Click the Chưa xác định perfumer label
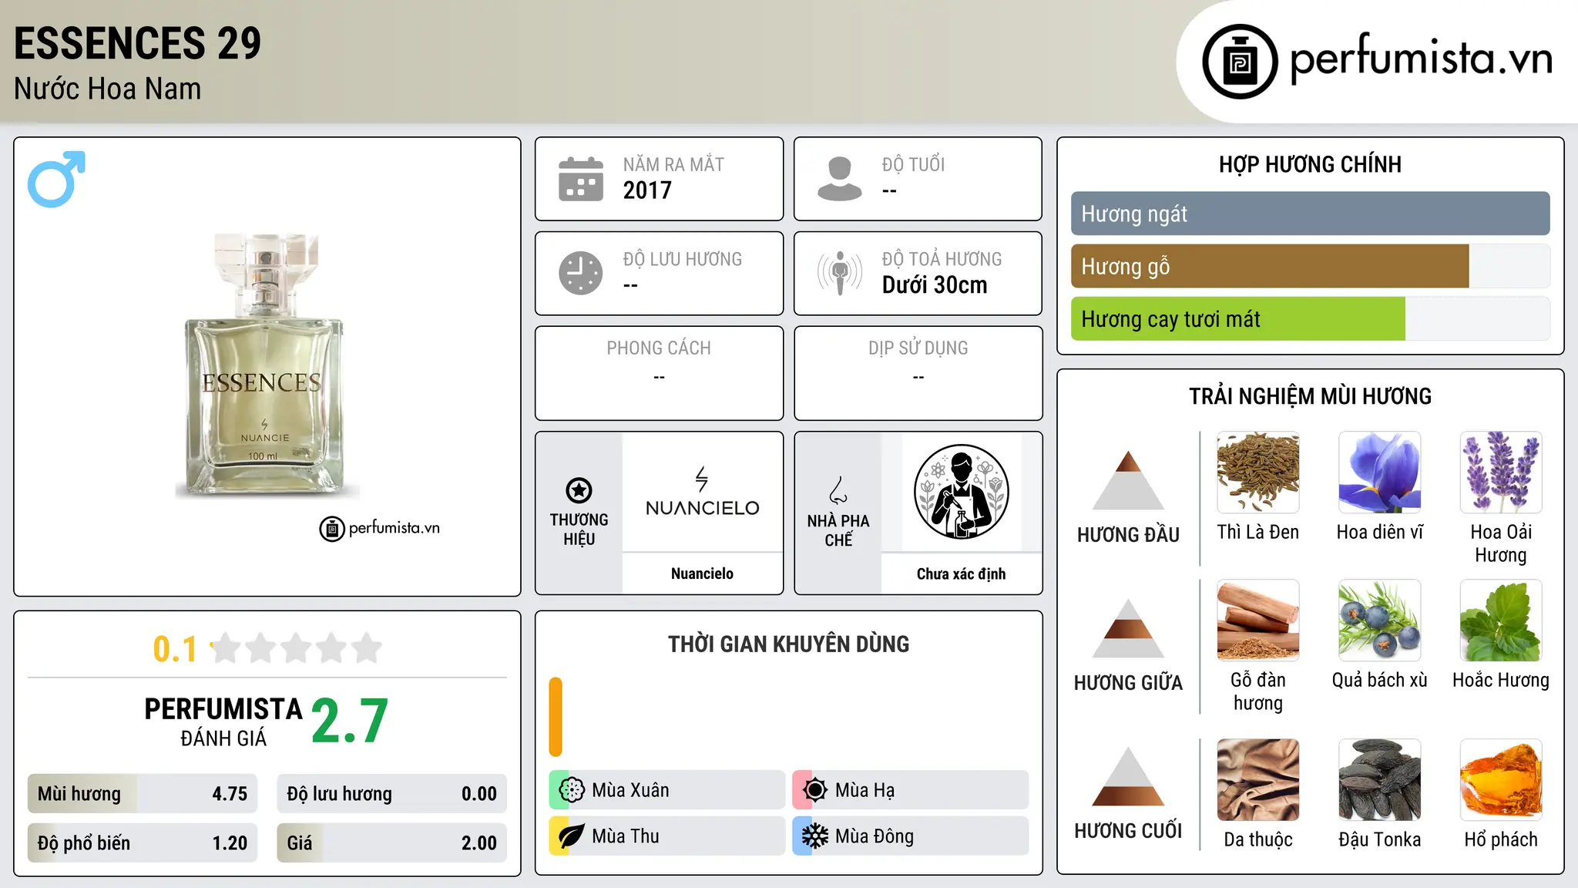 coord(961,573)
